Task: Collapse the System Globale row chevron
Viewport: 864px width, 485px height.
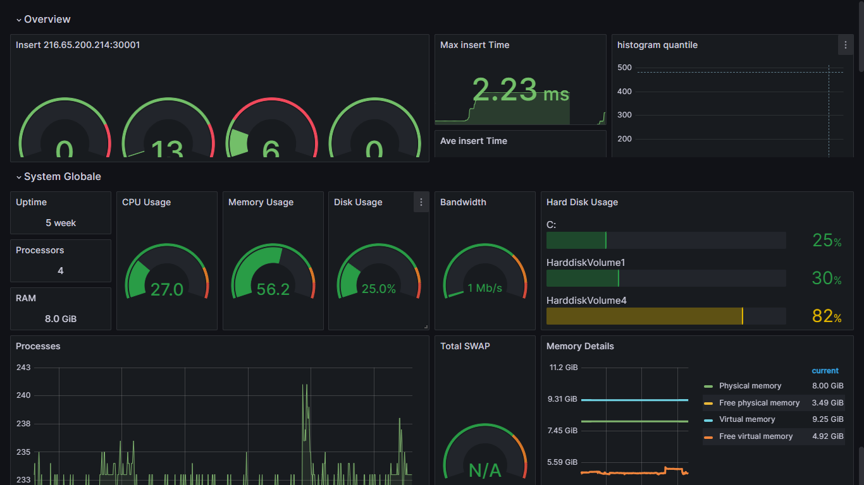Action: click(19, 177)
